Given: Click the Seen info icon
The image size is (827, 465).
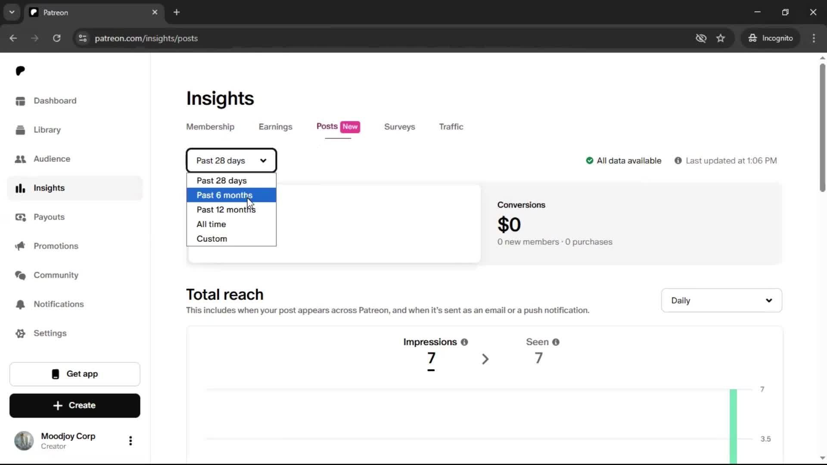Looking at the screenshot, I should coord(556,342).
